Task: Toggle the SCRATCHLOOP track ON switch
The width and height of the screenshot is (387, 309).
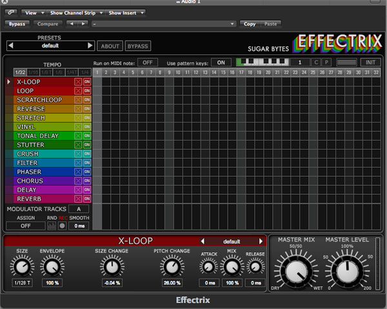Action: point(87,100)
